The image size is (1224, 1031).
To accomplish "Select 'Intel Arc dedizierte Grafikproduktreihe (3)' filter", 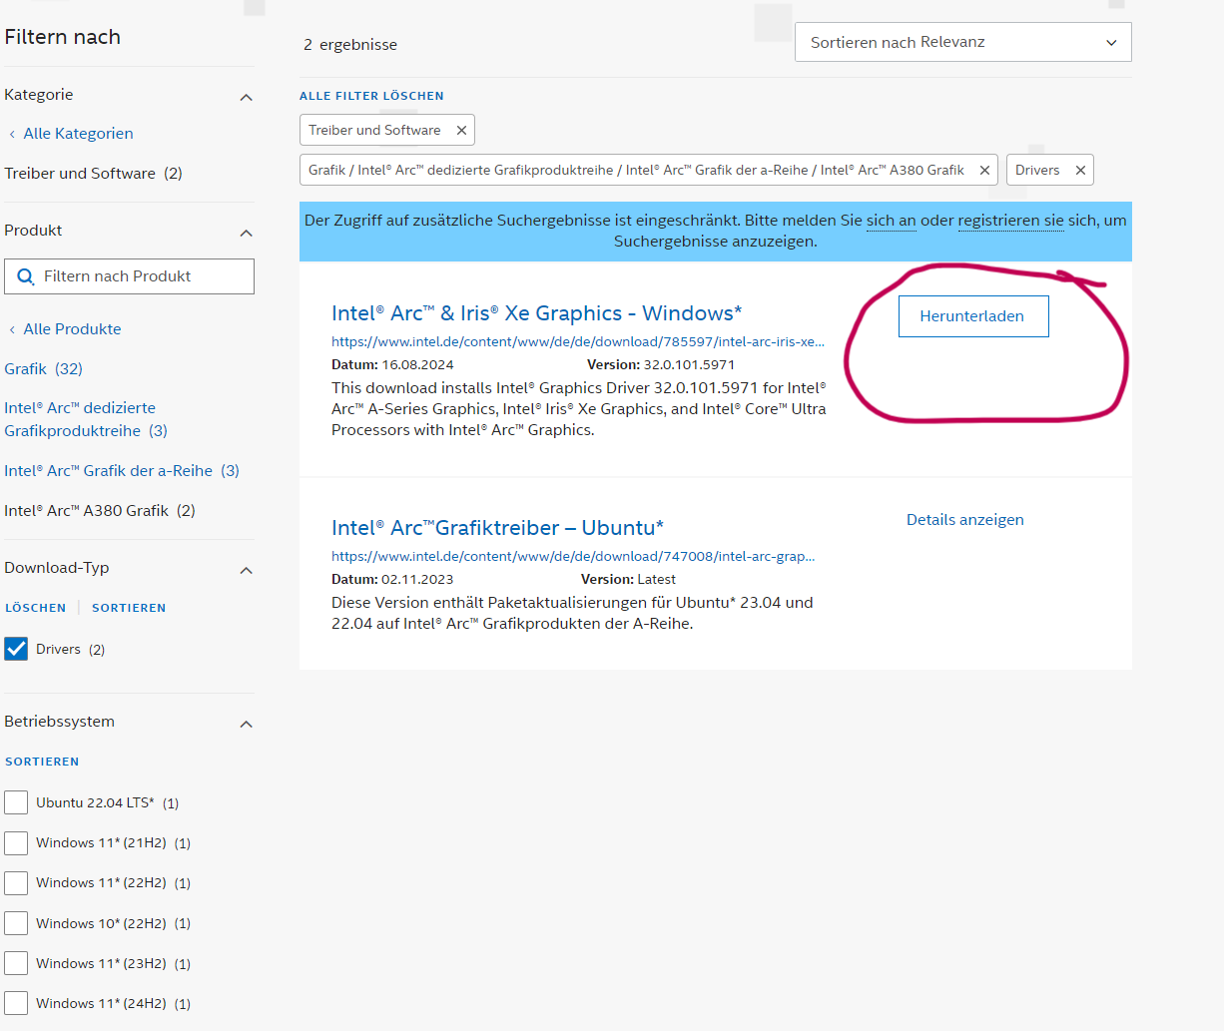I will 86,419.
